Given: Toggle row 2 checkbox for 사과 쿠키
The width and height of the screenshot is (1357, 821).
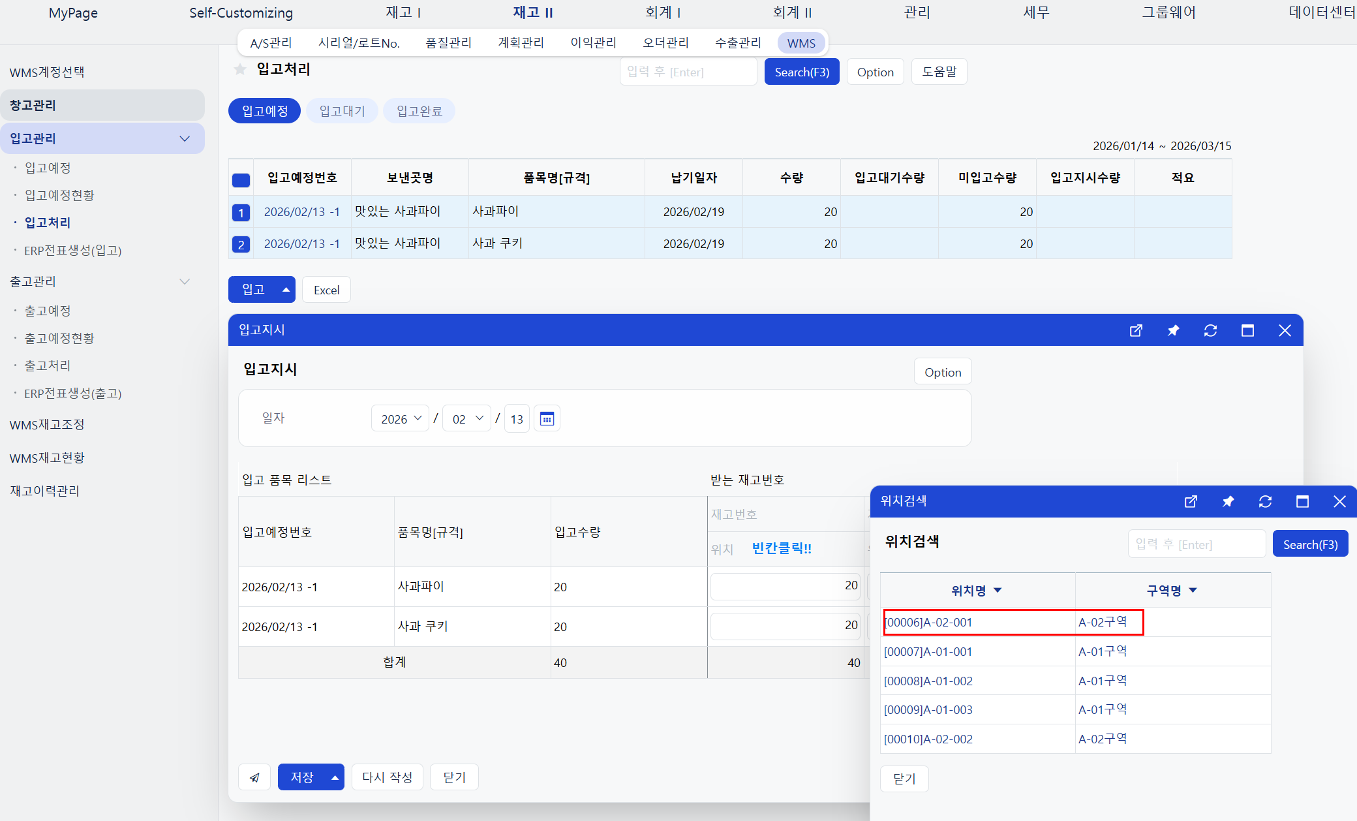Looking at the screenshot, I should click(241, 244).
